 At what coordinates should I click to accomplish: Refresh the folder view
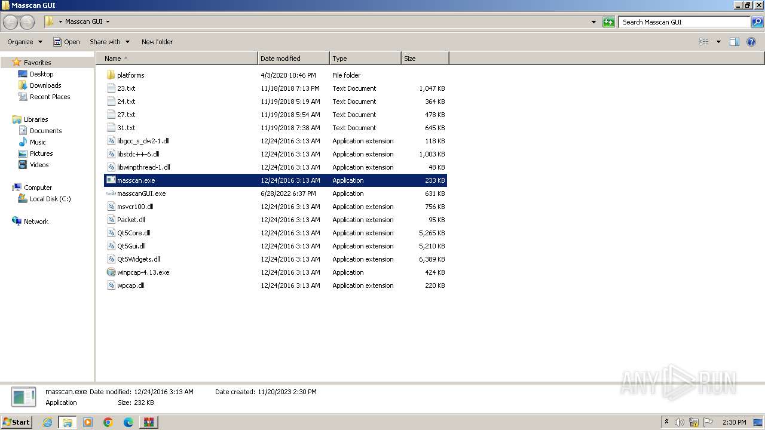point(608,22)
